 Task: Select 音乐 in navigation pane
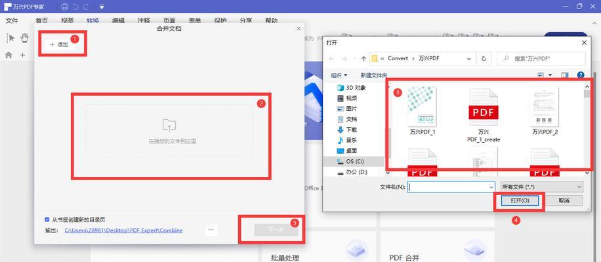tap(347, 140)
